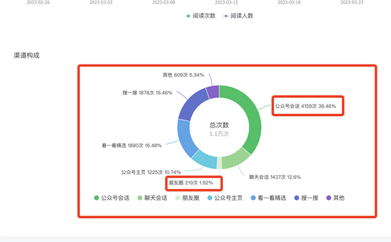This screenshot has width=391, height=242.
Task: Click the 2023-03-03 axis date label
Action: pos(101,3)
